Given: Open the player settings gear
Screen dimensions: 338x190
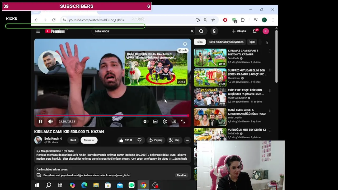Looking at the screenshot, I should click(x=165, y=122).
